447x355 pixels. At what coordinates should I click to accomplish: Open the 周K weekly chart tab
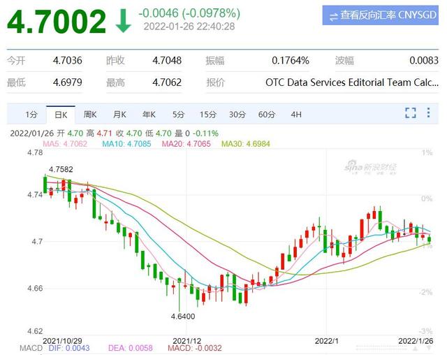click(x=90, y=114)
